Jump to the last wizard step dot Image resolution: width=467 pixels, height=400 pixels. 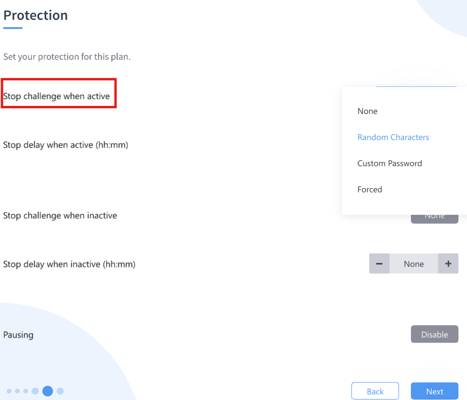60,391
